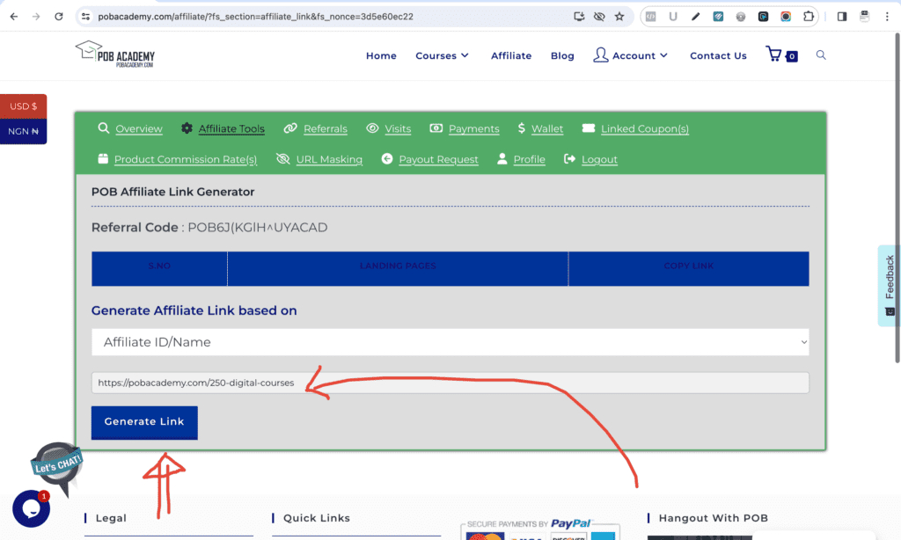Open Linked Coupon(s) section
This screenshot has height=540, width=901.
(645, 128)
